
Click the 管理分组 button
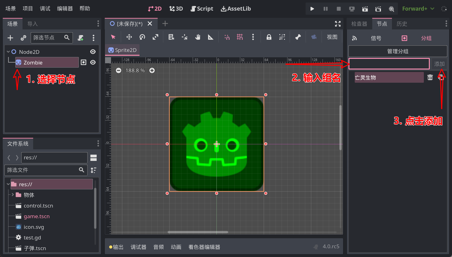point(398,51)
